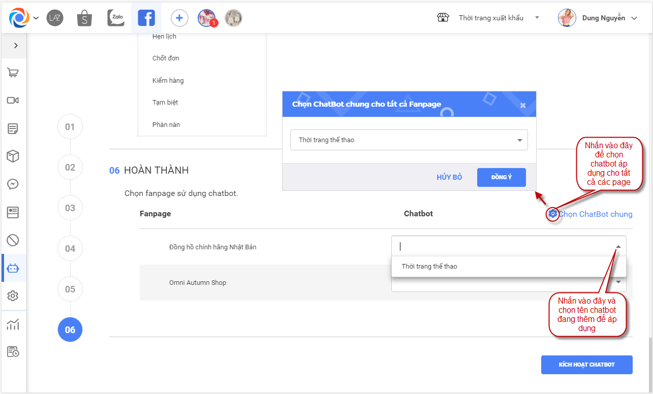The height and width of the screenshot is (394, 653).
Task: Expand the collapsed left sidebar
Action: click(15, 46)
